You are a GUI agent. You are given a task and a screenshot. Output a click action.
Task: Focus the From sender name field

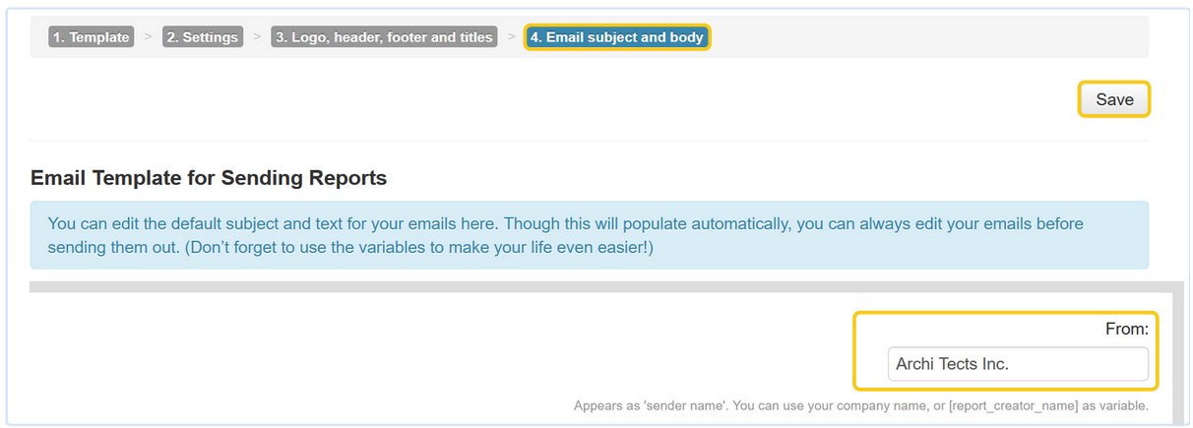1017,364
